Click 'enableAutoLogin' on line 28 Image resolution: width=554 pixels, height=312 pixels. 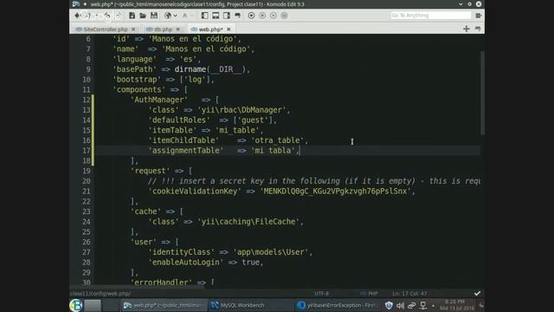pos(186,263)
